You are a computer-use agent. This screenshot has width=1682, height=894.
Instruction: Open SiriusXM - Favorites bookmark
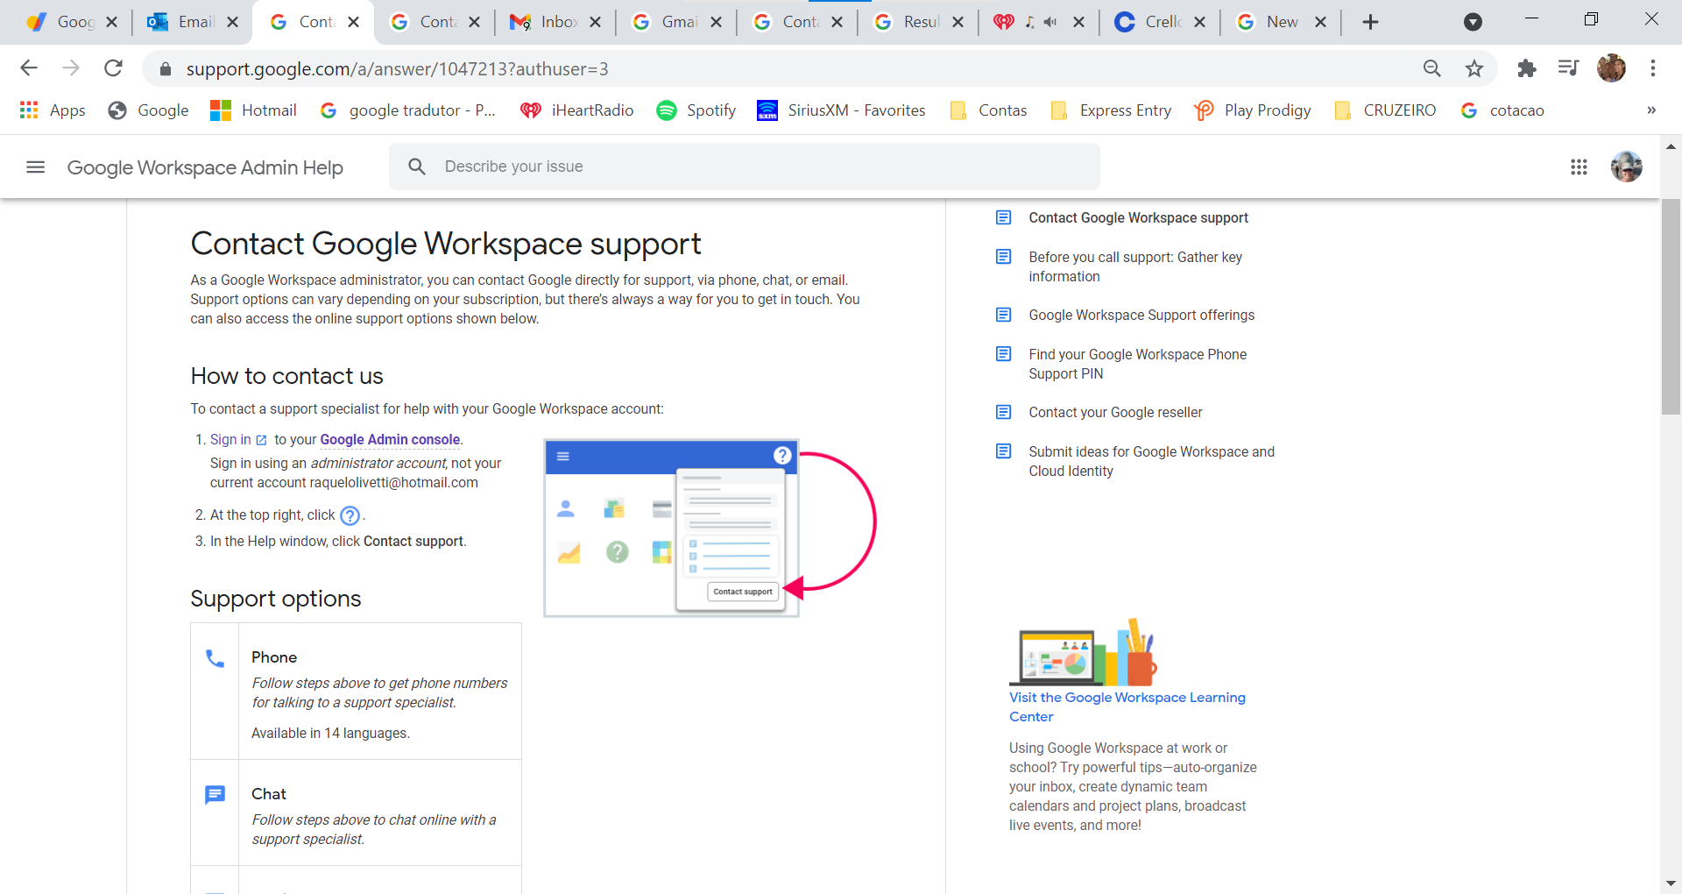(841, 110)
